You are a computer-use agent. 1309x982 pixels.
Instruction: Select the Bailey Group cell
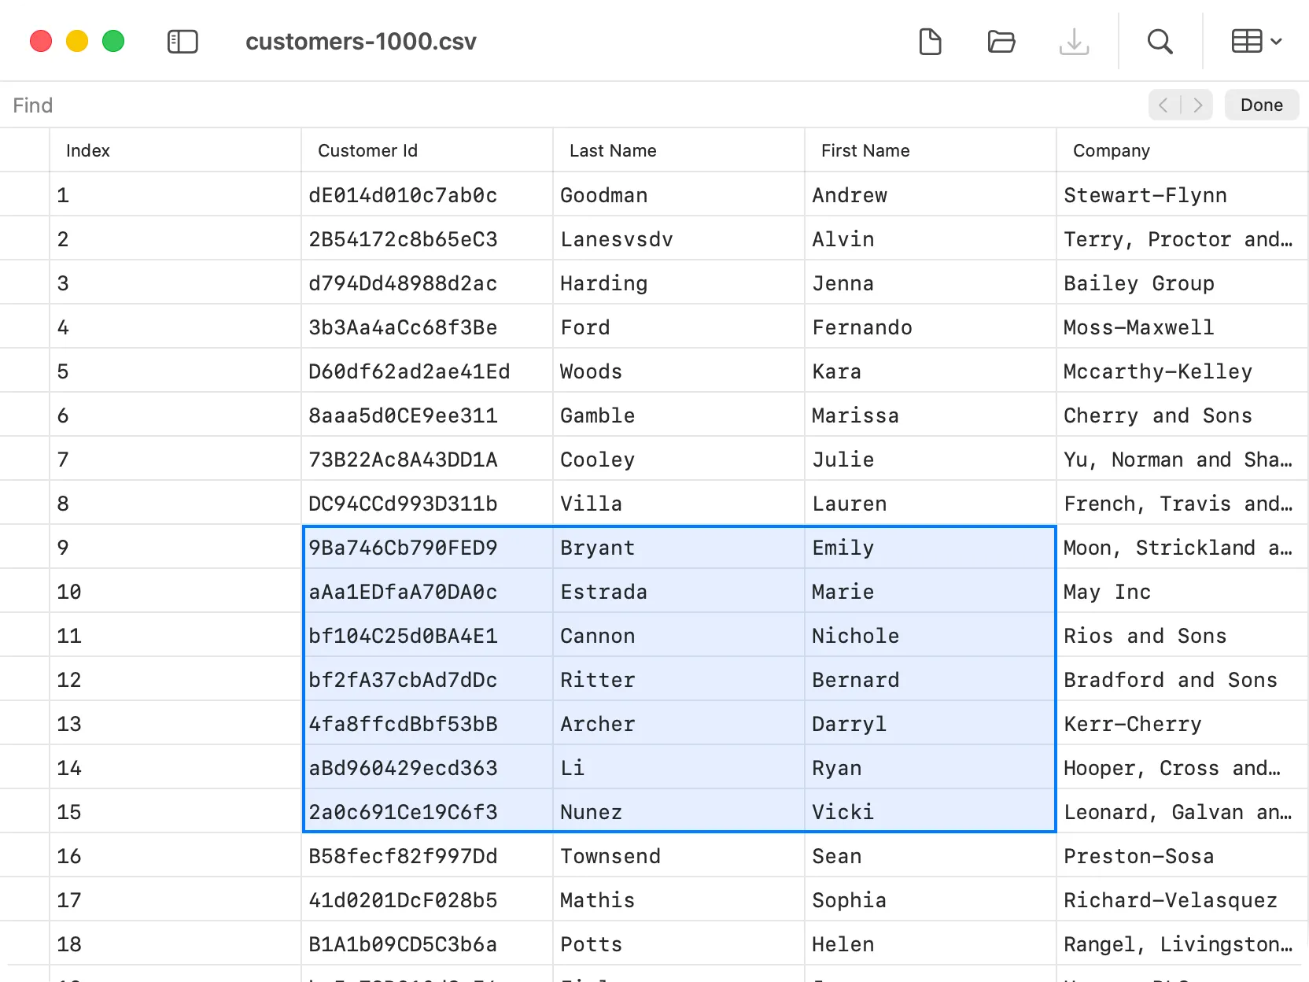tap(1182, 282)
